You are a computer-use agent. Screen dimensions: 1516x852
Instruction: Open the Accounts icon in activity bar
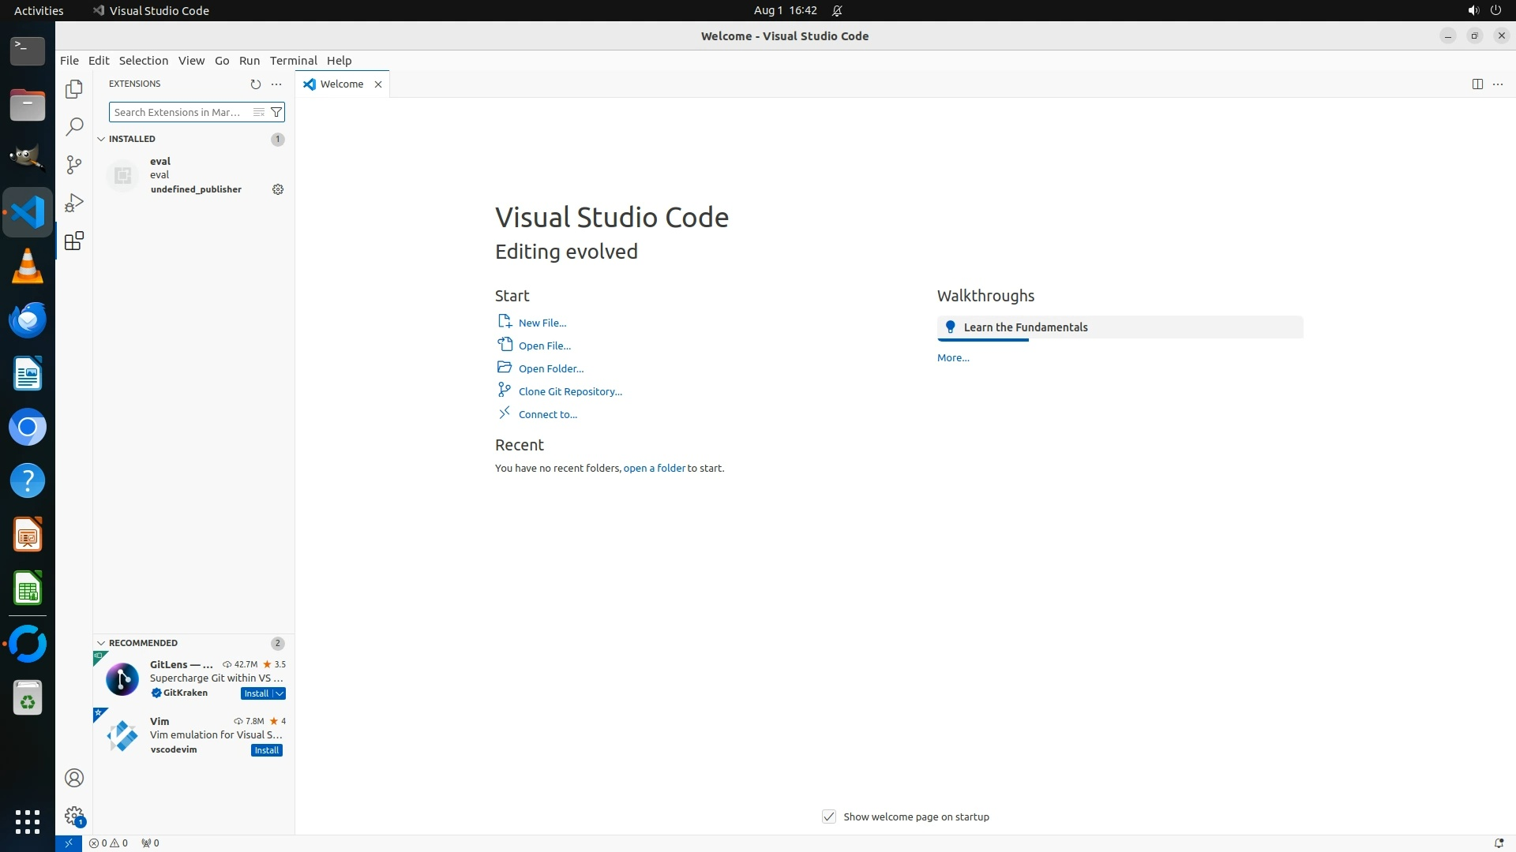pos(74,778)
